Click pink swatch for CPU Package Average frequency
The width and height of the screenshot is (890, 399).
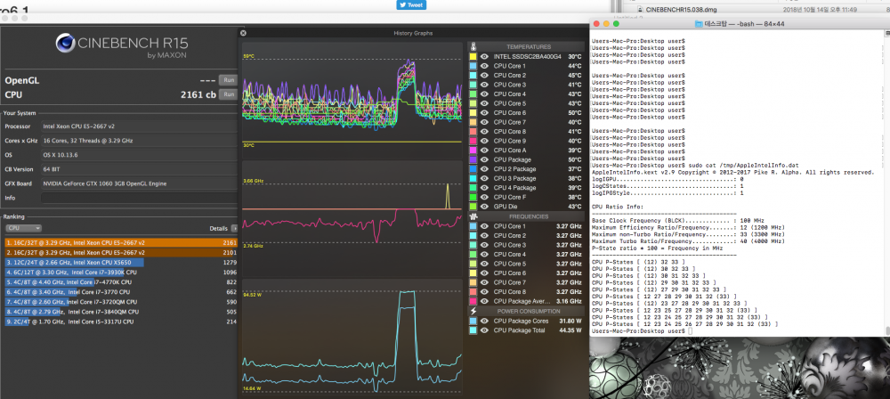pos(473,301)
